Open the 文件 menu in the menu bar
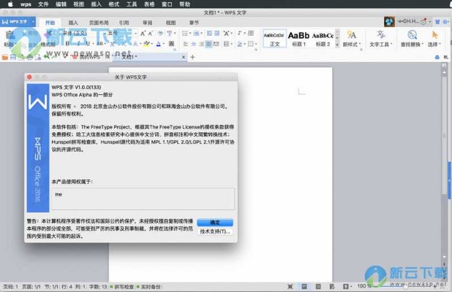The height and width of the screenshot is (292, 452). 43,4
